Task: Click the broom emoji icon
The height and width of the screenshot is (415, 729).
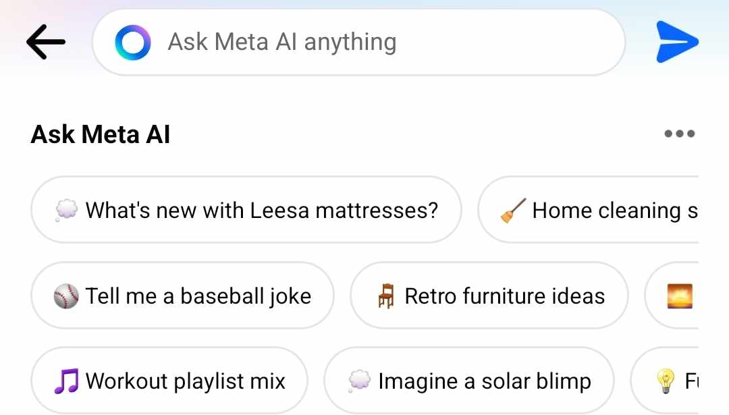Action: tap(512, 211)
